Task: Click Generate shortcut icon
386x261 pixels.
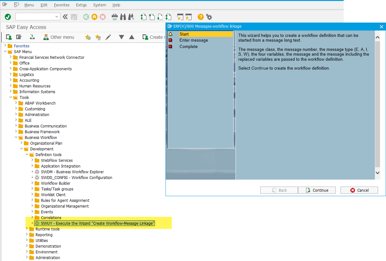Action: pos(189,17)
